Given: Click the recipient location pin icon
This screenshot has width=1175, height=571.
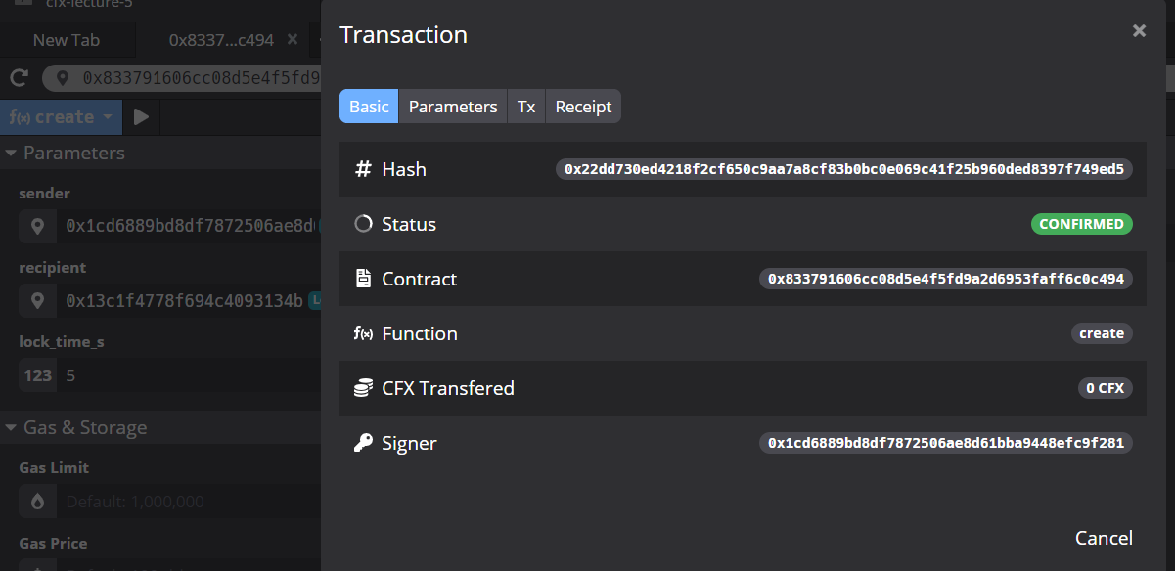Looking at the screenshot, I should point(38,300).
